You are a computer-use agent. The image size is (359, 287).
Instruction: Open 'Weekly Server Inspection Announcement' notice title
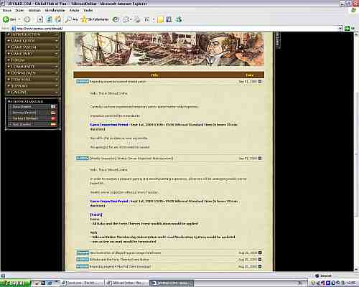coord(131,159)
